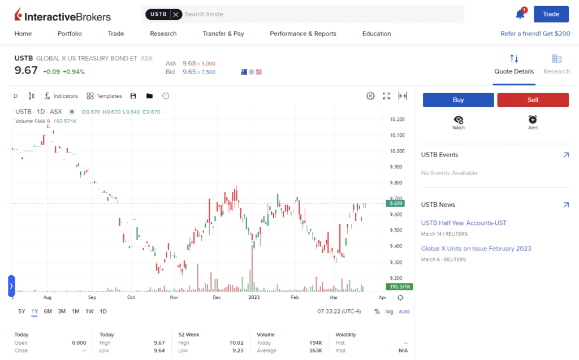
Task: Open the Indicators panel on the chart
Action: click(61, 96)
